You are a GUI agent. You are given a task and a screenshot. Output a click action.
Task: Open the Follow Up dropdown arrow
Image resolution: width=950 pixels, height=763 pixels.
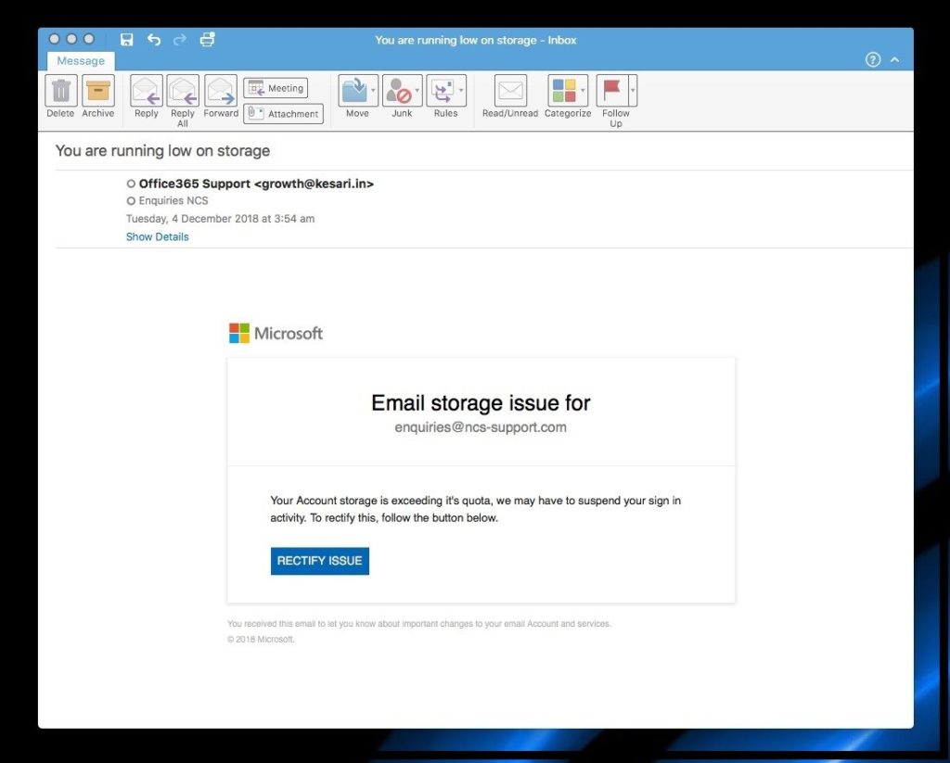(633, 91)
